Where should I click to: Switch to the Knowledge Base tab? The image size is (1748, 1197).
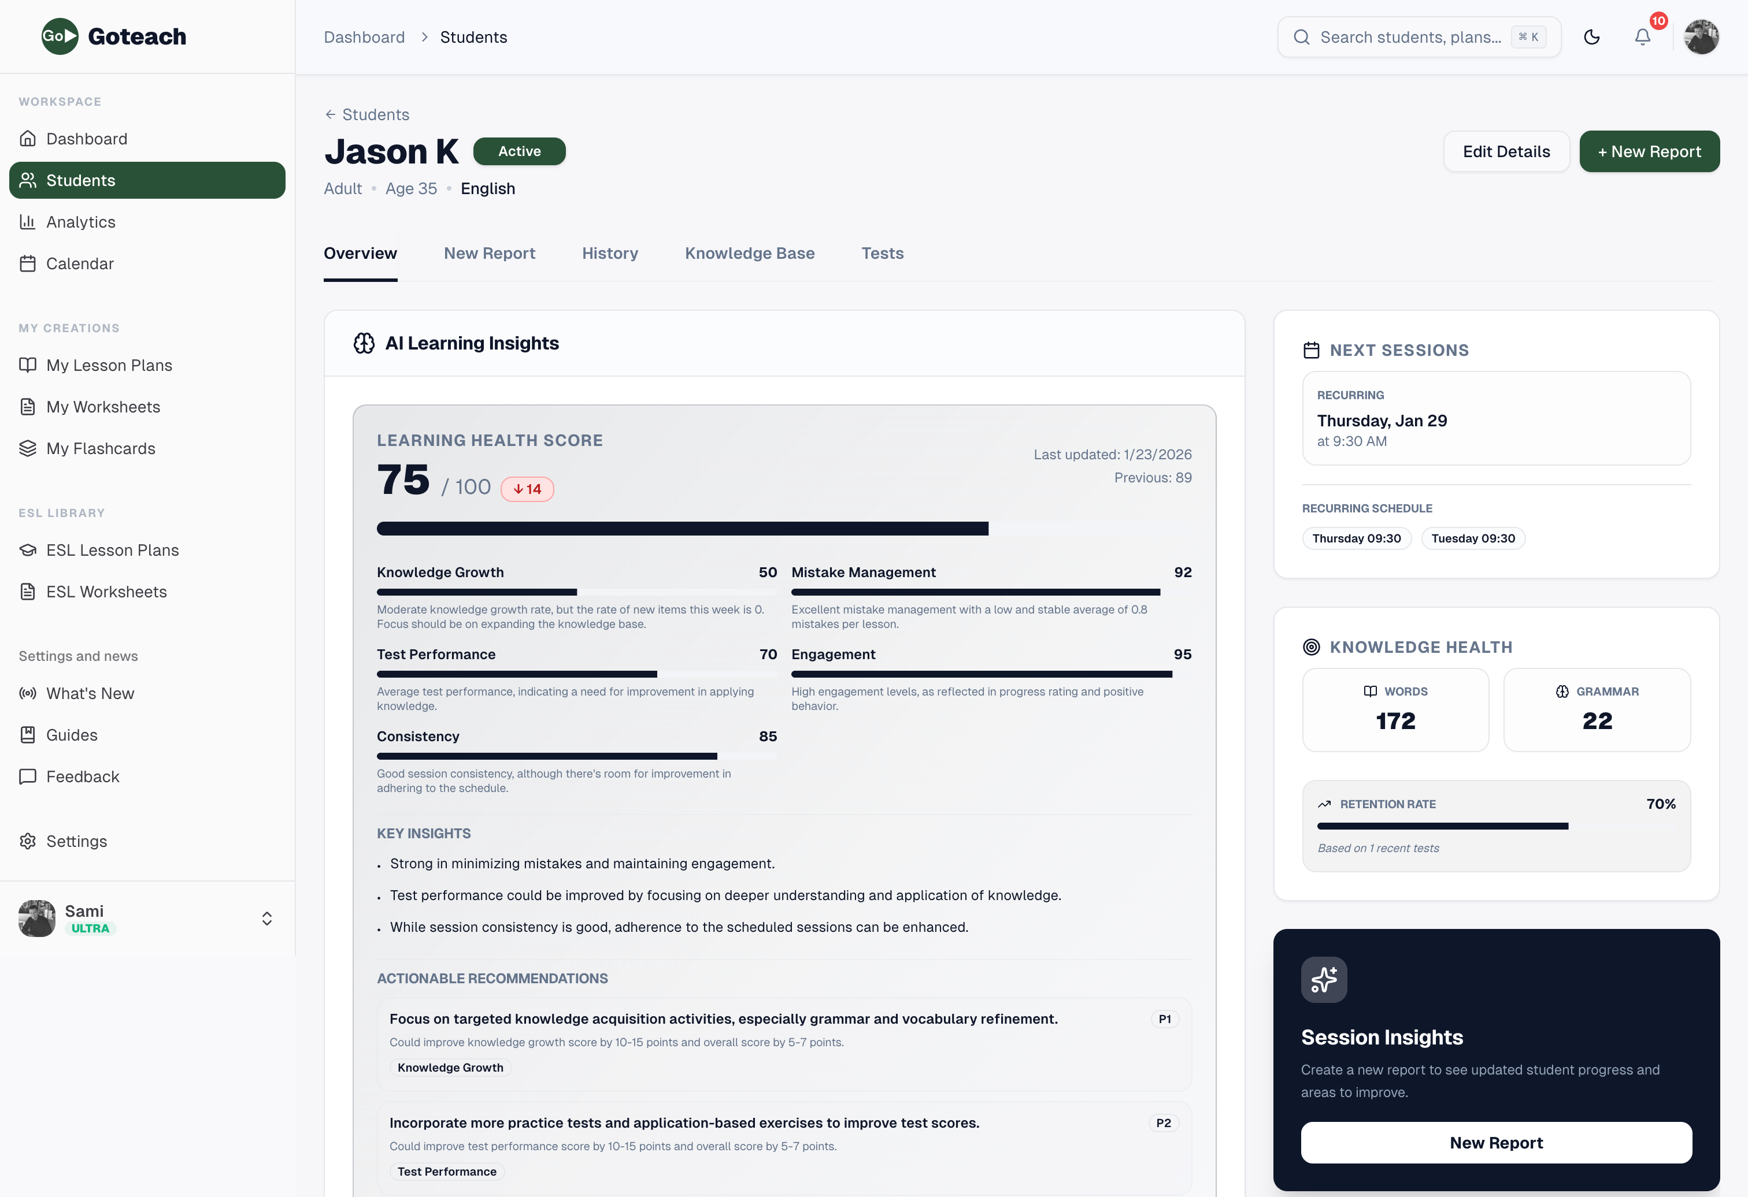[x=749, y=254]
